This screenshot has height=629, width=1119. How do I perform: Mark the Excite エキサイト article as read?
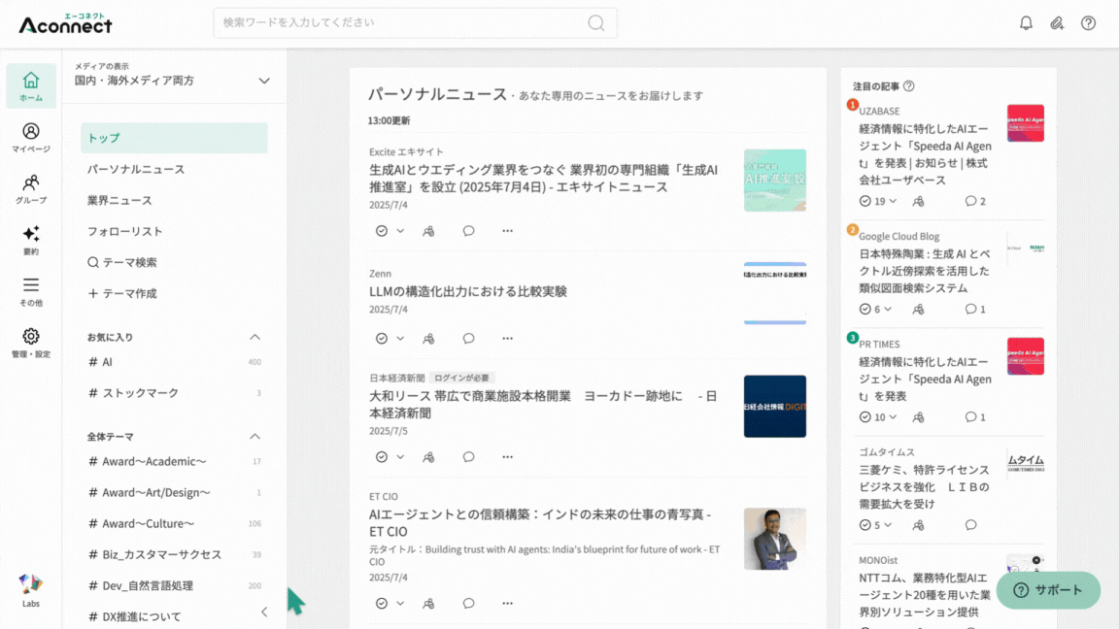(x=382, y=231)
